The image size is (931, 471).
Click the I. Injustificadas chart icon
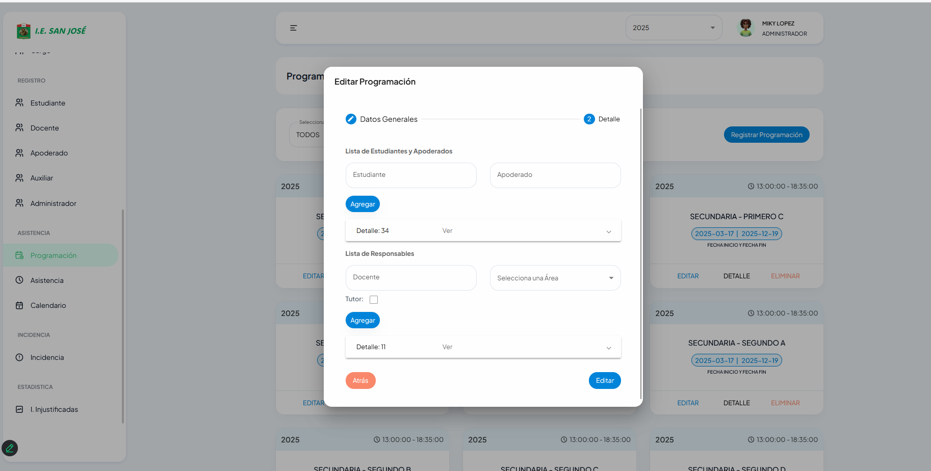19,409
